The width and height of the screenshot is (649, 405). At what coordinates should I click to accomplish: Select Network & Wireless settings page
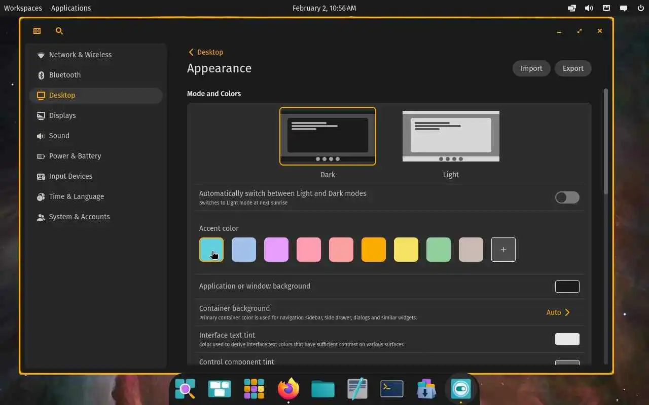point(96,55)
